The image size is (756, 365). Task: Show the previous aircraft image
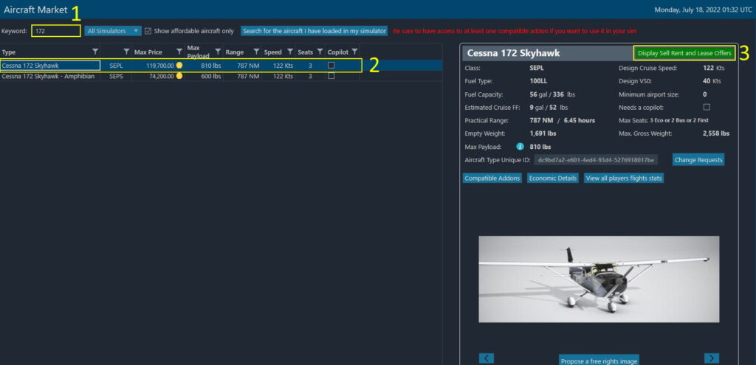pos(486,358)
